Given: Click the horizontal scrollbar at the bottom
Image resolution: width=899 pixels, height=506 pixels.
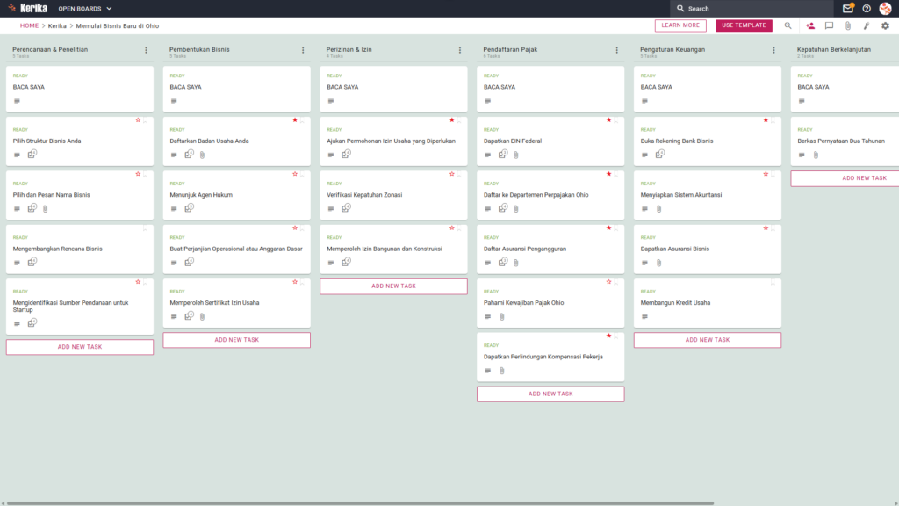Looking at the screenshot, I should 360,503.
